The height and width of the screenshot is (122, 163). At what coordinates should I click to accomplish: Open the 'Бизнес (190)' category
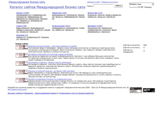coord(23,13)
